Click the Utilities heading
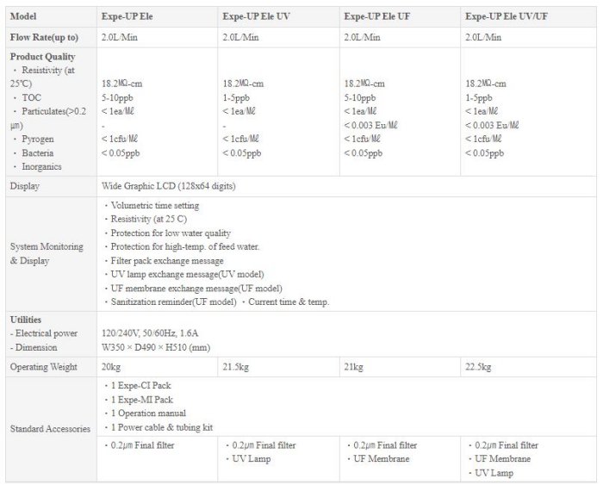Viewport: 603px width, 485px height. click(x=26, y=320)
